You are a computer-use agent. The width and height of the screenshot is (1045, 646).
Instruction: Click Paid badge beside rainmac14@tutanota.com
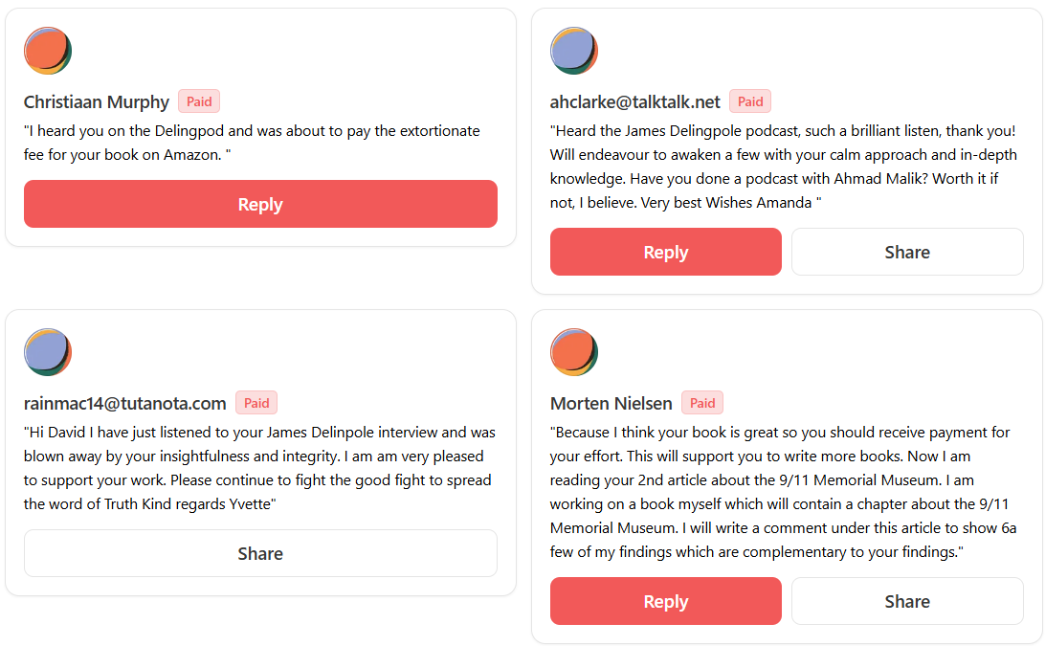coord(256,403)
